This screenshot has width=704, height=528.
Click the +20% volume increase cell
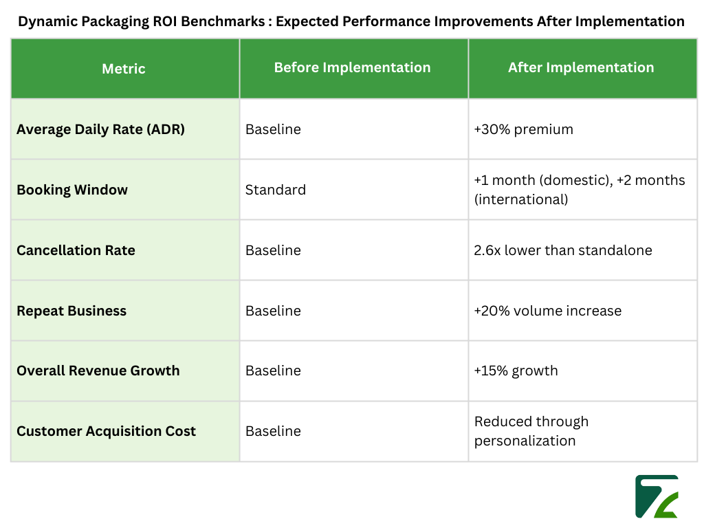click(x=547, y=311)
